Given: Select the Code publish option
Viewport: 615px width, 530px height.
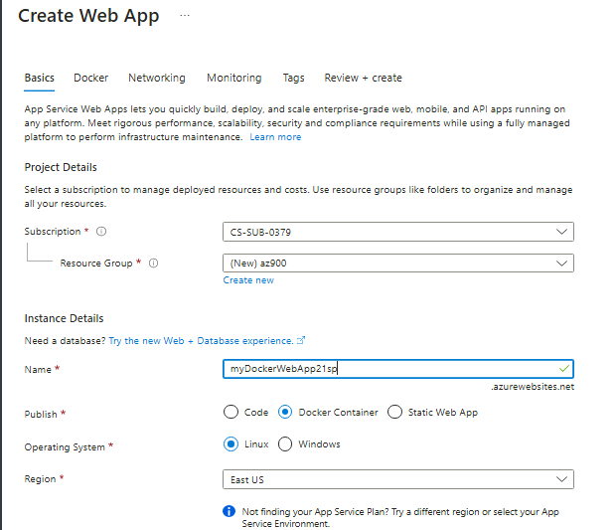Looking at the screenshot, I should [231, 412].
